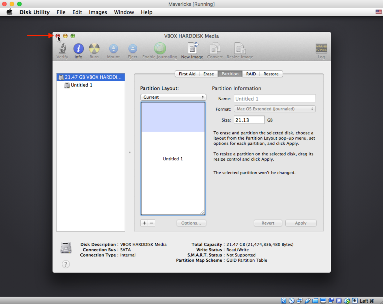Click the New Image toolbar icon
Image resolution: width=383 pixels, height=304 pixels.
[192, 49]
